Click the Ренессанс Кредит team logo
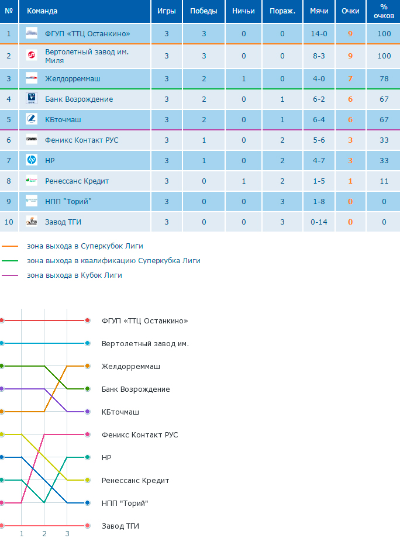400x538 pixels. point(32,181)
